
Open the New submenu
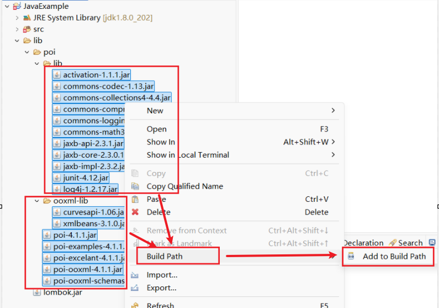[234, 111]
